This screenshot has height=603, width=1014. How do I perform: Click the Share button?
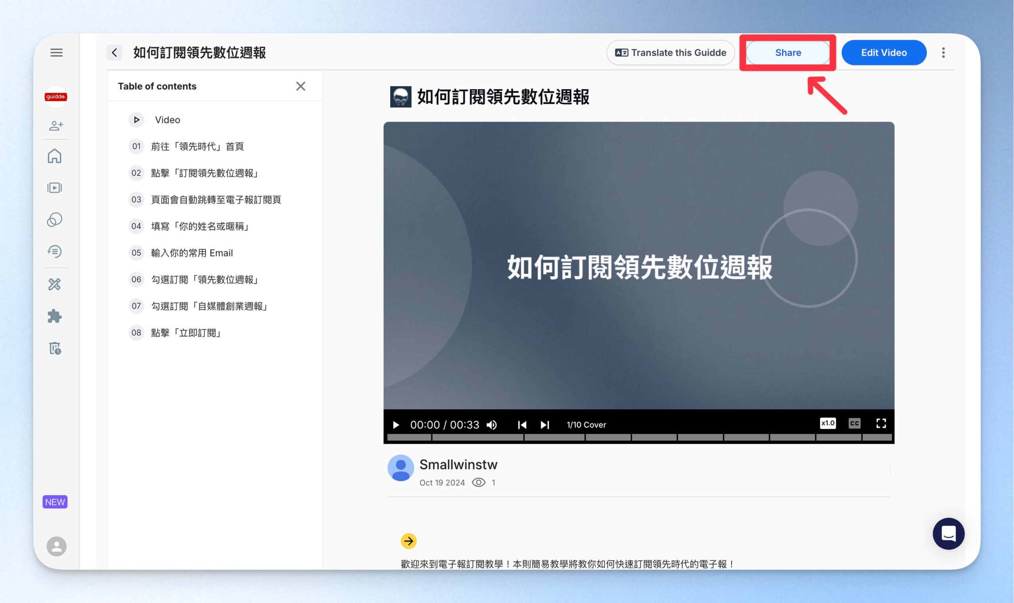788,52
